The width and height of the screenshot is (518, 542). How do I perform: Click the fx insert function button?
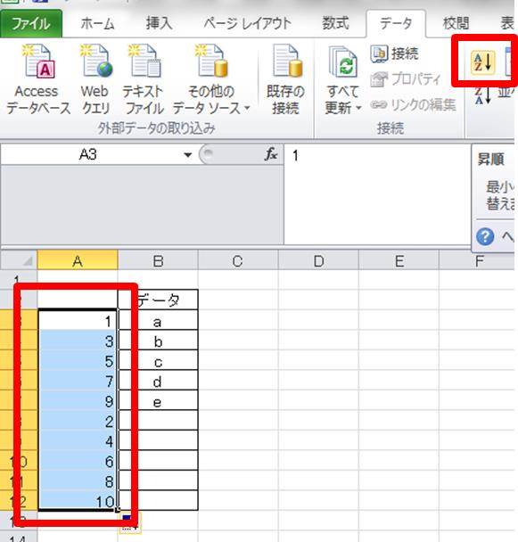[x=271, y=154]
